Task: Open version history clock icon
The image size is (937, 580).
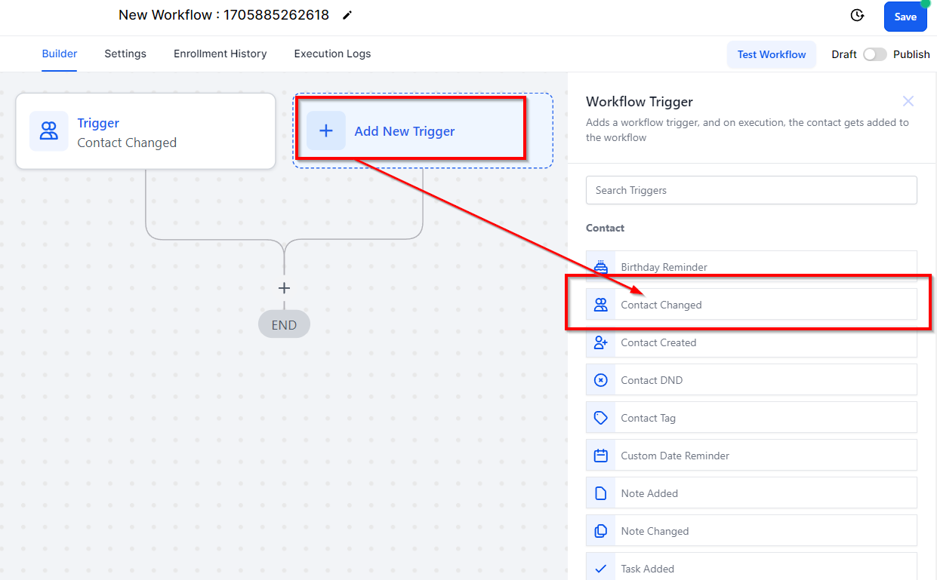Action: tap(857, 16)
